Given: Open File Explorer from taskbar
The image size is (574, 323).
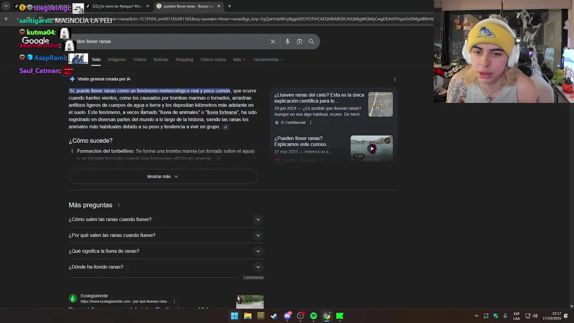Looking at the screenshot, I should point(248,316).
